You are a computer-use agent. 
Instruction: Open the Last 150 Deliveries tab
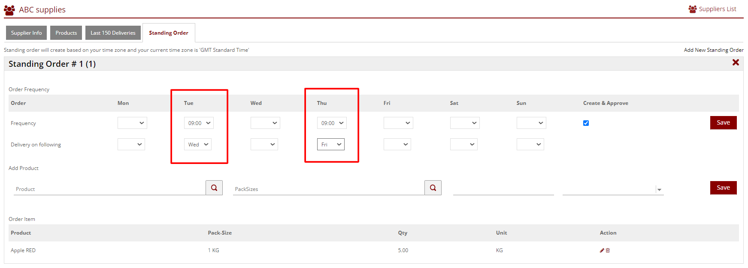coord(113,33)
